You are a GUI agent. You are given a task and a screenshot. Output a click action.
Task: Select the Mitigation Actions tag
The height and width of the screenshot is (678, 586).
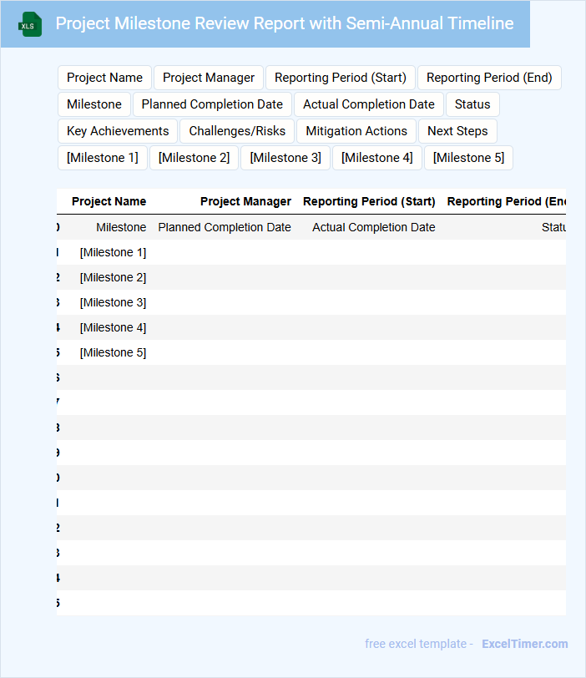[356, 131]
